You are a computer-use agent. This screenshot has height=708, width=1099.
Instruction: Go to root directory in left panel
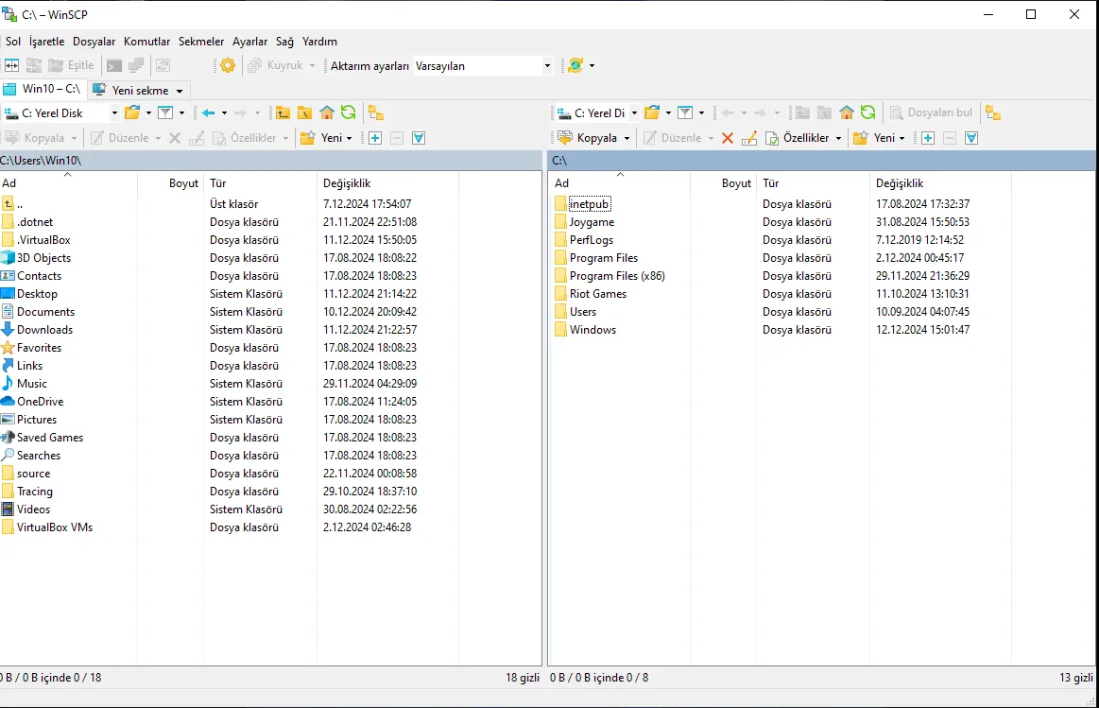[x=304, y=112]
